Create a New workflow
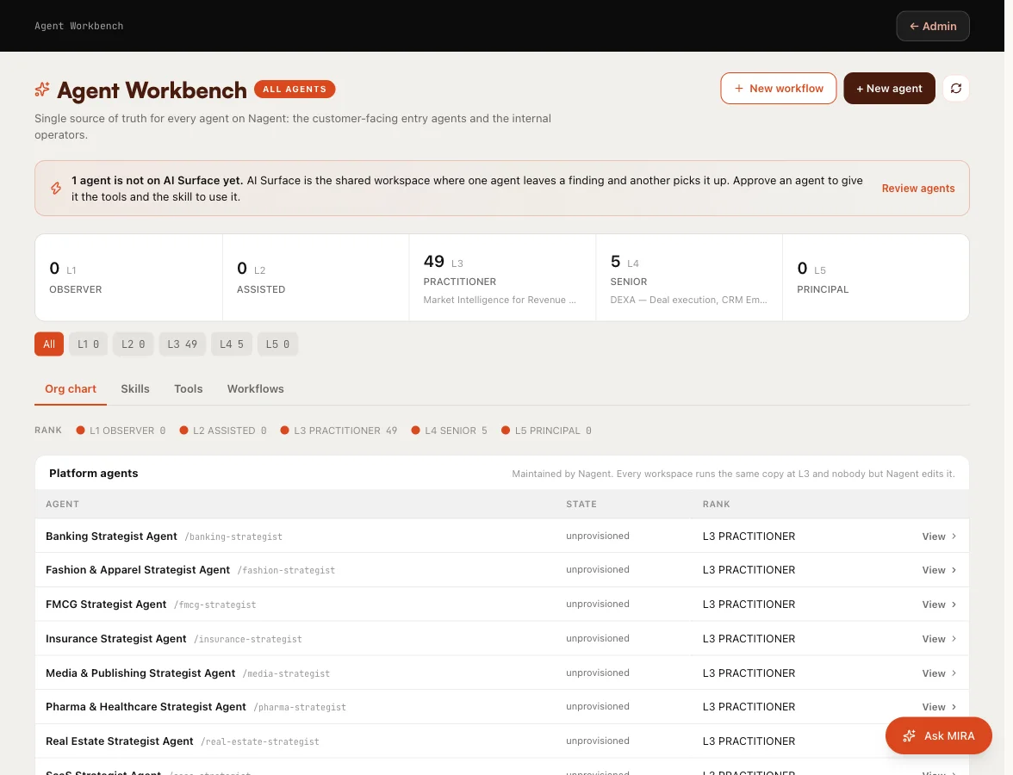This screenshot has height=775, width=1013. (779, 89)
